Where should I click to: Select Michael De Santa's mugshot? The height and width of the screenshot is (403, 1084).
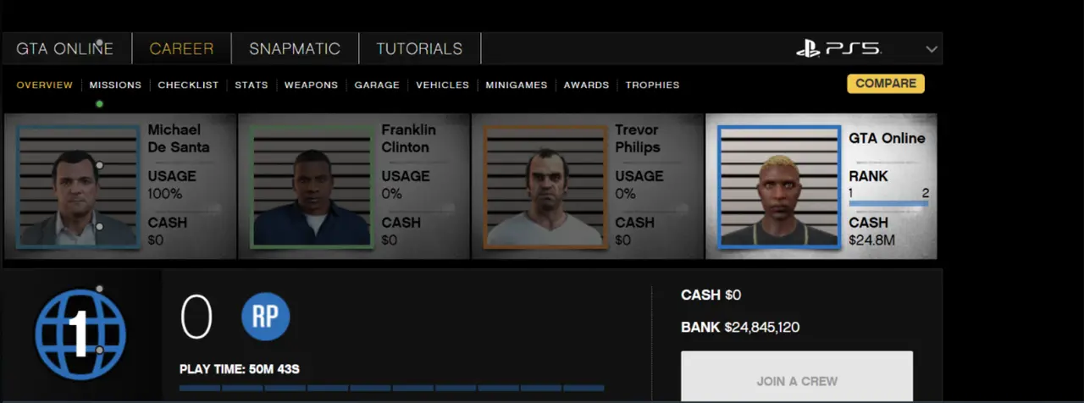click(x=78, y=186)
